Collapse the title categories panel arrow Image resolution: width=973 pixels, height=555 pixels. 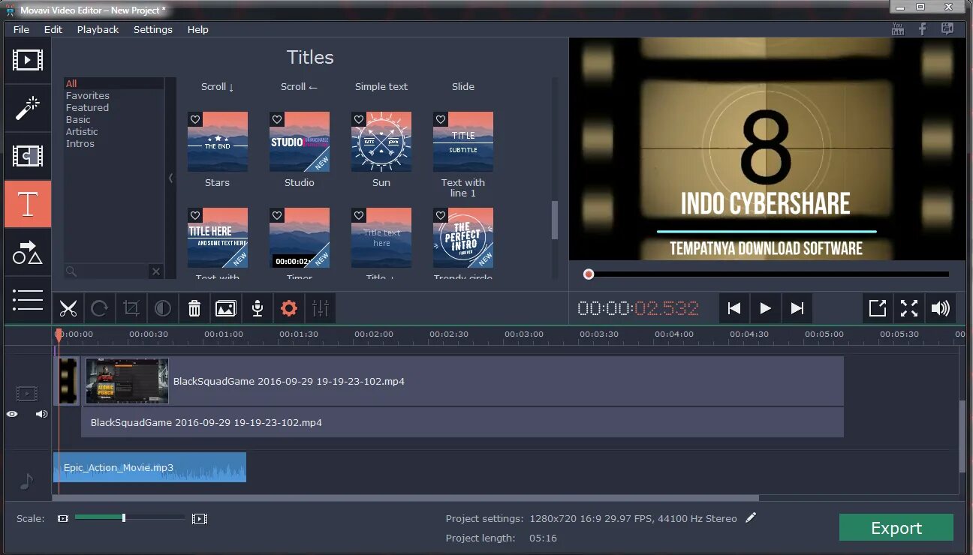click(x=170, y=178)
